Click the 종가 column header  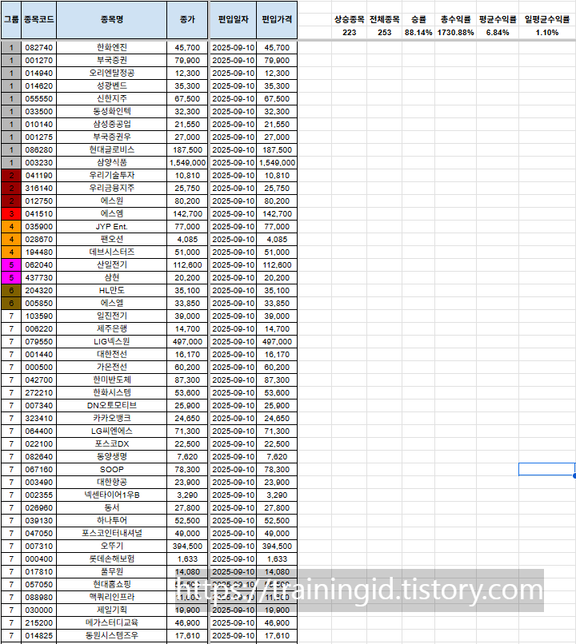pos(187,19)
